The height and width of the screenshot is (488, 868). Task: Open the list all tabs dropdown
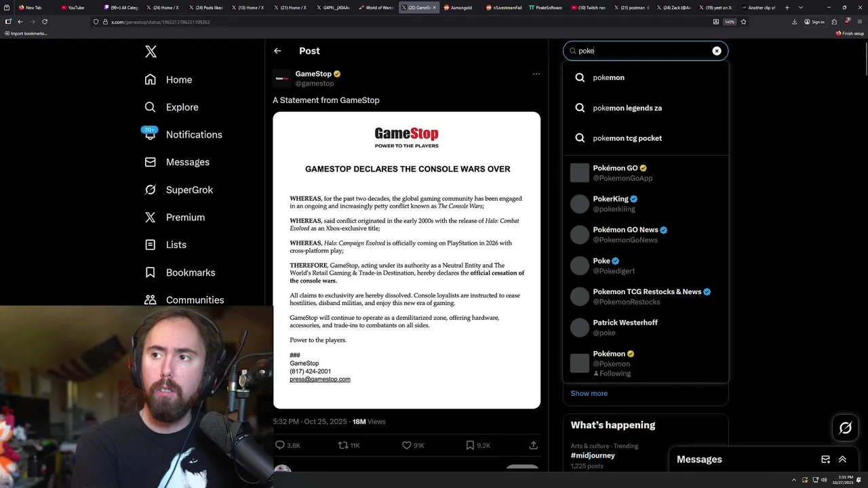pos(801,7)
